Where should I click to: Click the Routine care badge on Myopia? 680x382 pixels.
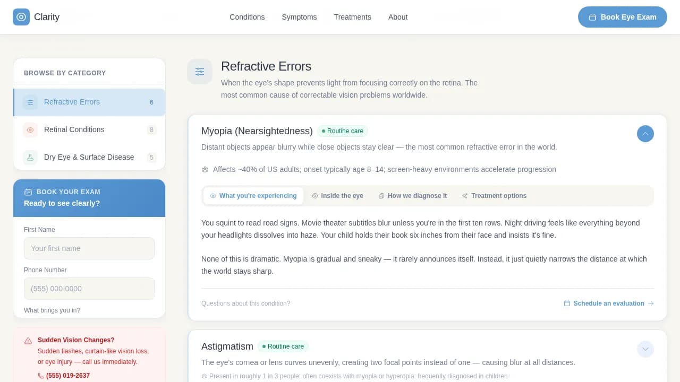pos(343,131)
